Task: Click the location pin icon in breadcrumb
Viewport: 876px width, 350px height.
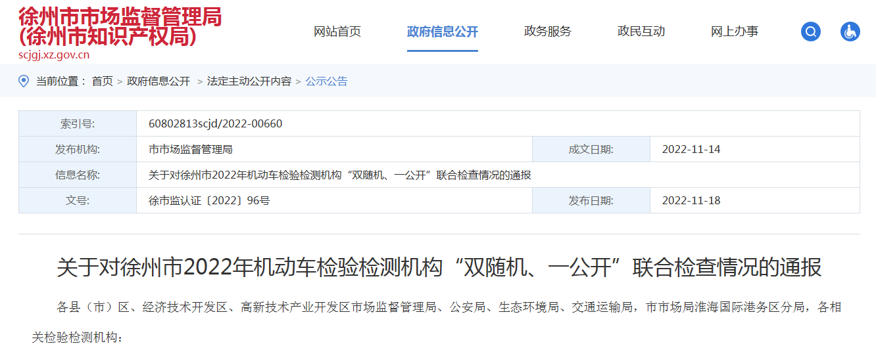Action: (24, 81)
